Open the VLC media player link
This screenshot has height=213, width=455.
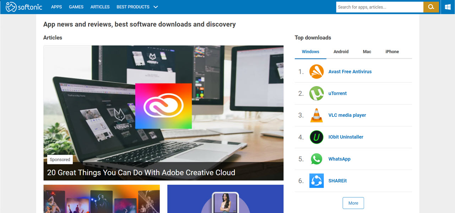point(347,115)
